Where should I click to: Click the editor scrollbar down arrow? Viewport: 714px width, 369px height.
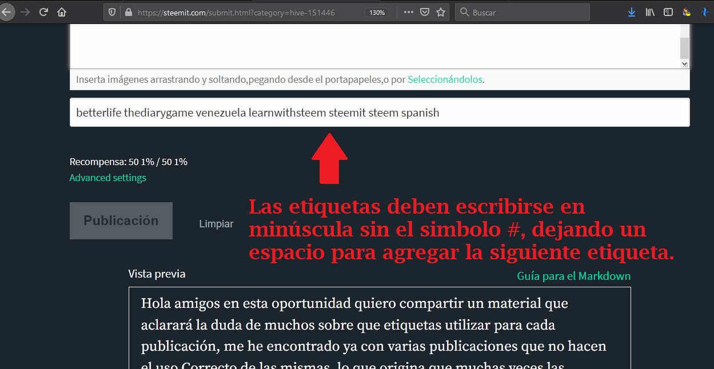click(x=684, y=65)
